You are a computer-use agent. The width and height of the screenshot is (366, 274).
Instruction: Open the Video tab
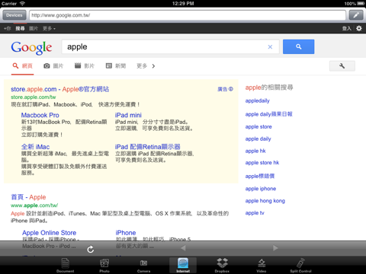(262, 265)
